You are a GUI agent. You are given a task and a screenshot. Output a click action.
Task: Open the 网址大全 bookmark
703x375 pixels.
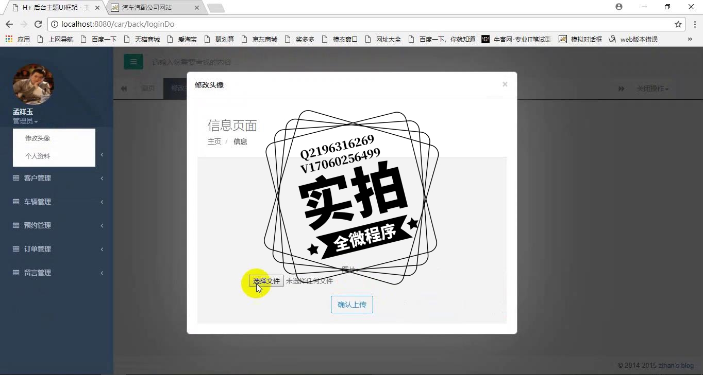tap(383, 39)
